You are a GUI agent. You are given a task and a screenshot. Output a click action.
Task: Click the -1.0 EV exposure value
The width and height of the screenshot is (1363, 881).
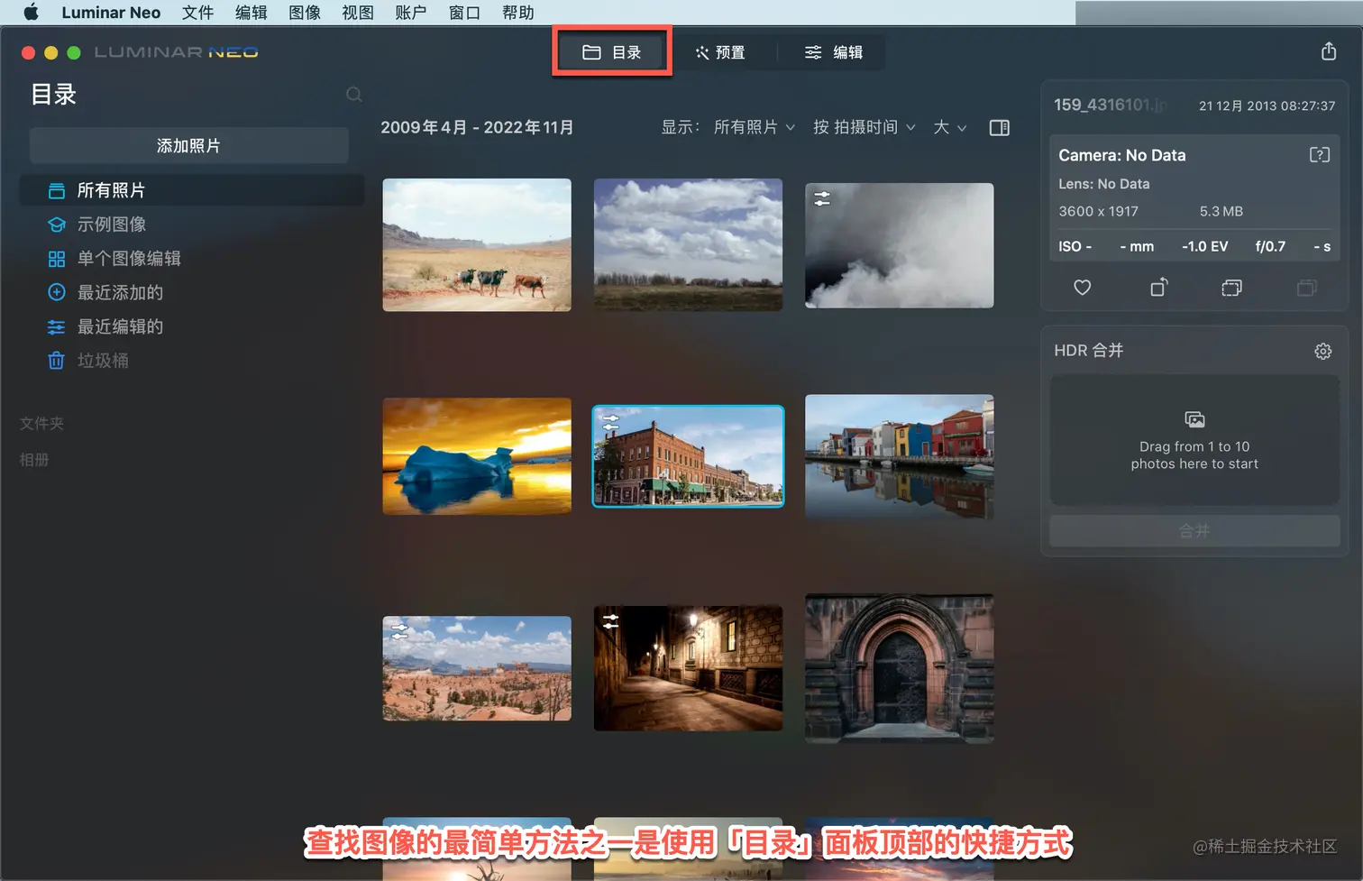point(1204,246)
